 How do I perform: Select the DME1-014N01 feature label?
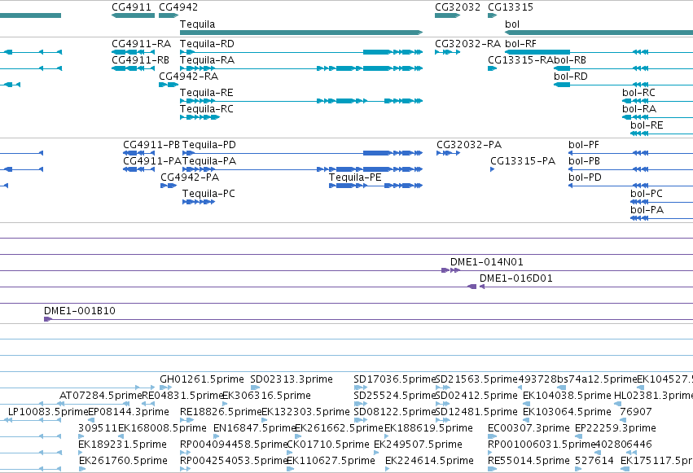(x=487, y=262)
